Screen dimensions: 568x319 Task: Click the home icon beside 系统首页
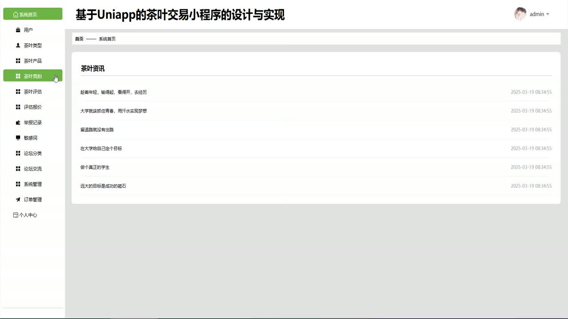16,15
